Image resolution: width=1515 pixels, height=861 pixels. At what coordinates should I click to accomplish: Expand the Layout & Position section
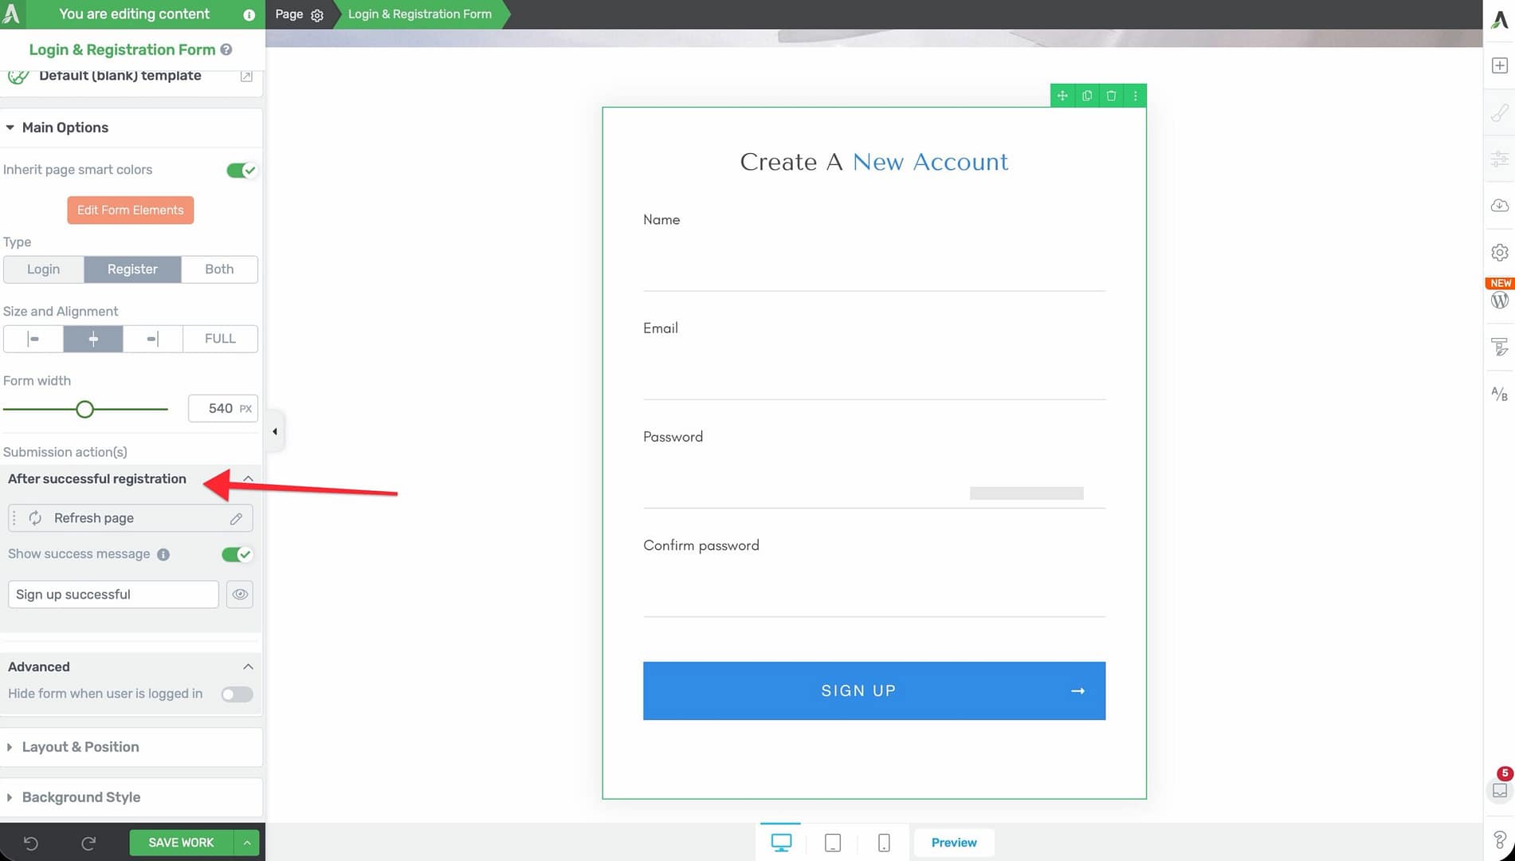[80, 747]
